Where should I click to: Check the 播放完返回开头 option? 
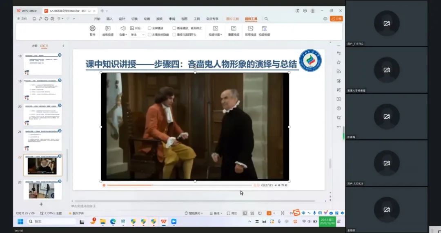point(174,35)
